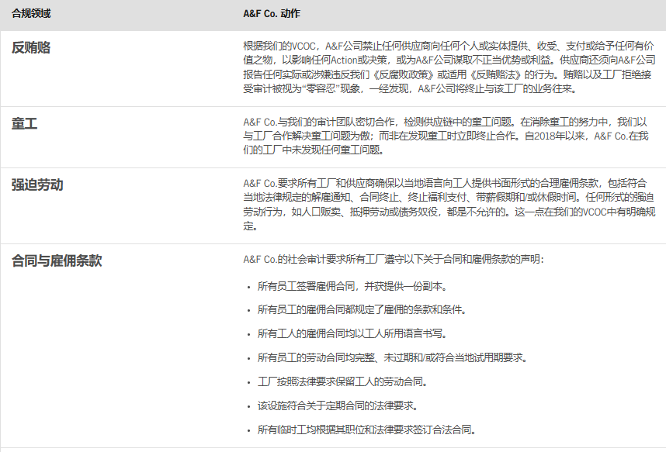Click bullet about 符合当地试用期要求

[x=392, y=357]
